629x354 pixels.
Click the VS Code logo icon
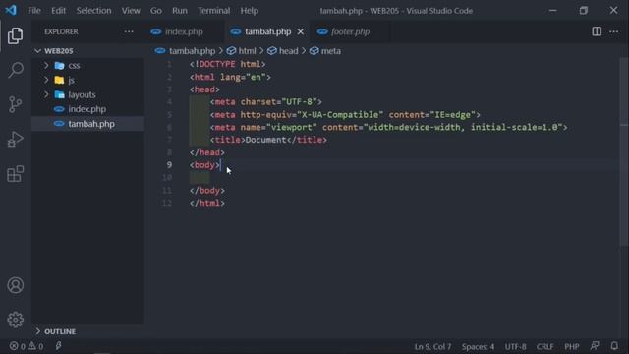pos(11,10)
